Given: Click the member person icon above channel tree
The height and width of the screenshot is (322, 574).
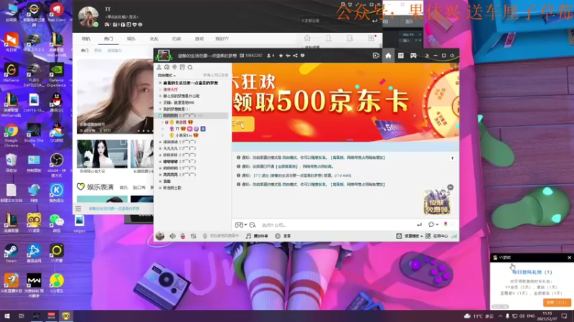Looking at the screenshot, I should pos(159,67).
